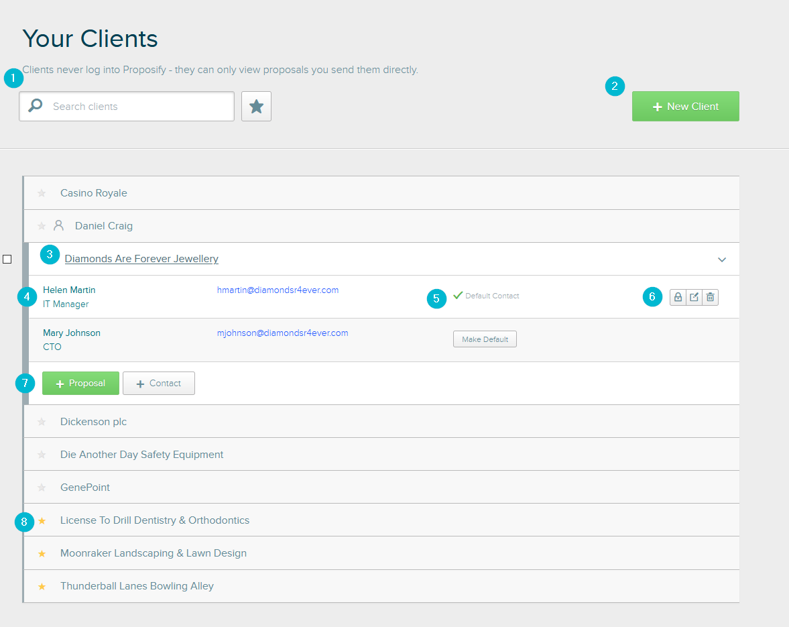Click trash icon on Helen Martin row
This screenshot has width=789, height=627.
pos(710,297)
